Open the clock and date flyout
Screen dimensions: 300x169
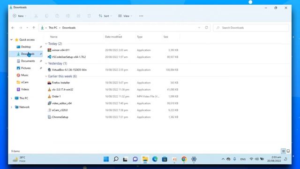[274, 159]
